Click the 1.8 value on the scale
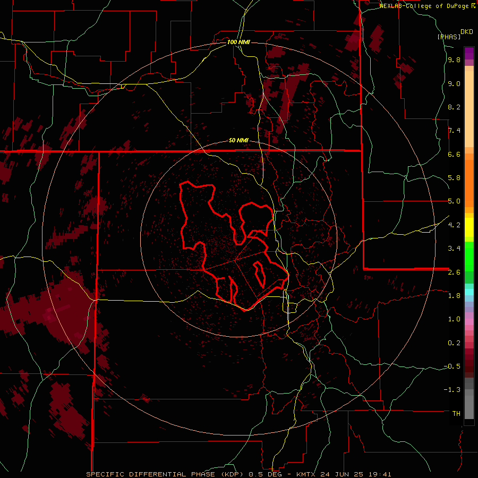Screen dimensions: 478x478 (x=454, y=296)
